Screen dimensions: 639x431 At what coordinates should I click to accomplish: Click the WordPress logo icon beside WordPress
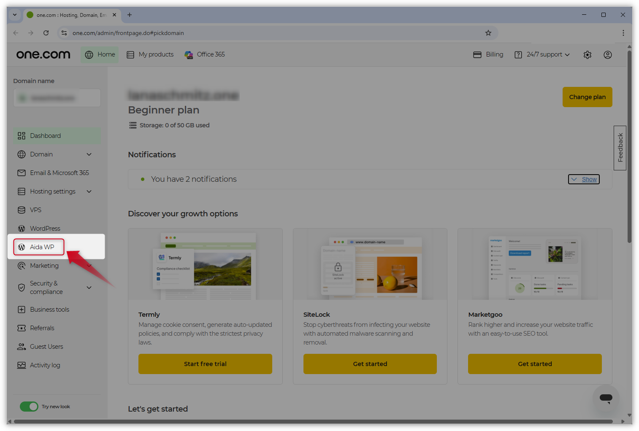tap(22, 229)
